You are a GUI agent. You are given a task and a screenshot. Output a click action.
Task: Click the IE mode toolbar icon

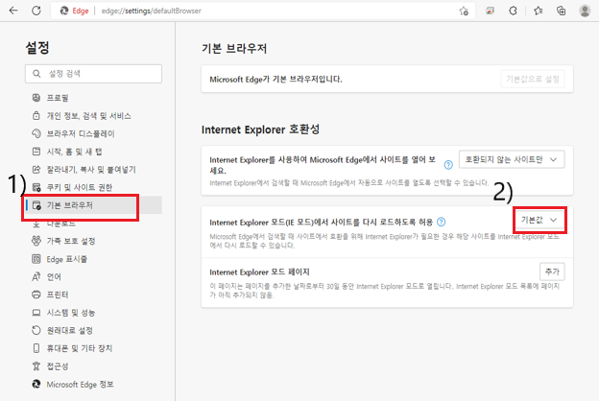click(x=490, y=11)
